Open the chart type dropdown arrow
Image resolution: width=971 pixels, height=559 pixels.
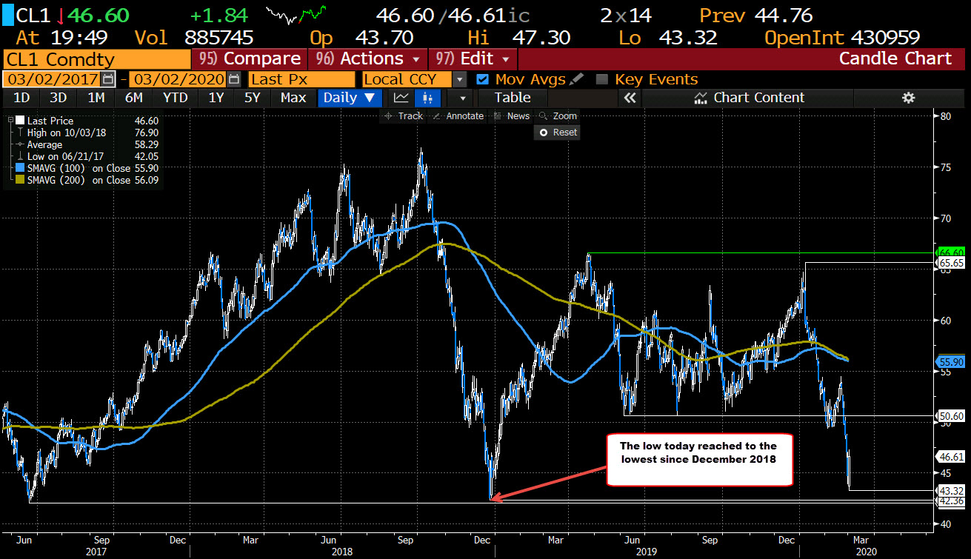pos(462,98)
